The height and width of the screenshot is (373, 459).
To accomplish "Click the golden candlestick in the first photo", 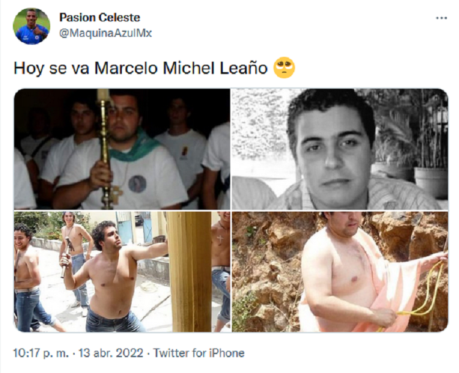I will [x=105, y=149].
